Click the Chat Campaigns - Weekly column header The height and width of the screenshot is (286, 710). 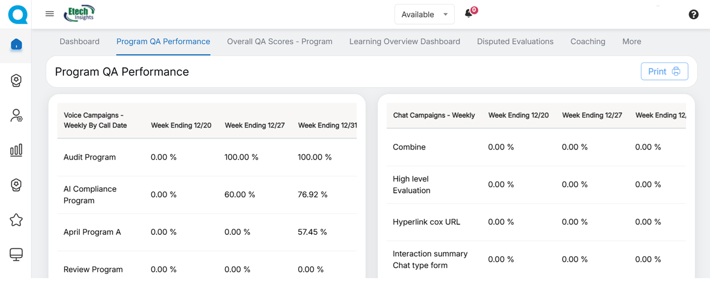(x=434, y=115)
